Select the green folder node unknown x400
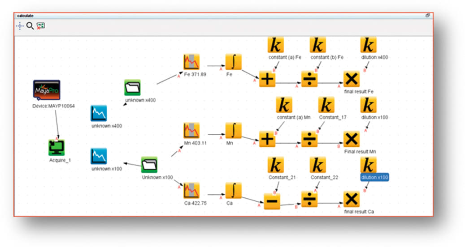This screenshot has width=465, height=247. pos(132,88)
